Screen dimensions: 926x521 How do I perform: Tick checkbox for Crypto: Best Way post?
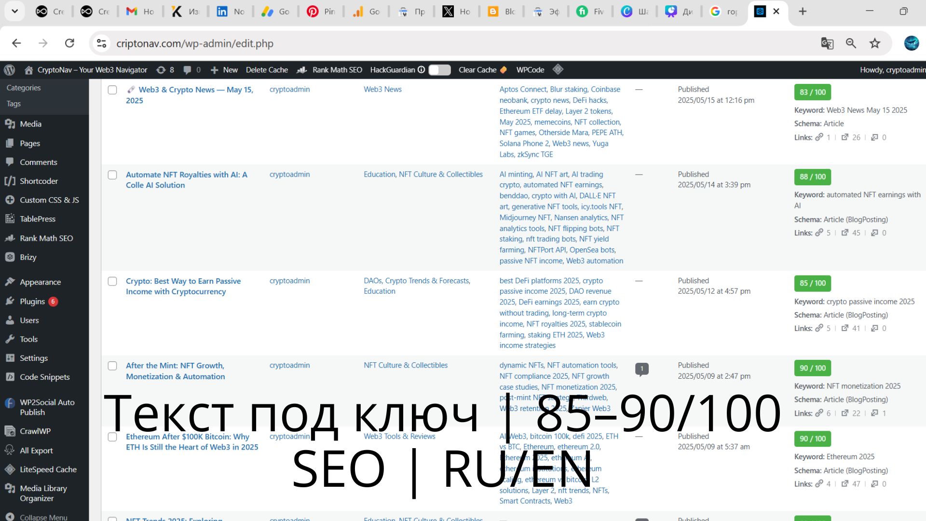tap(112, 281)
